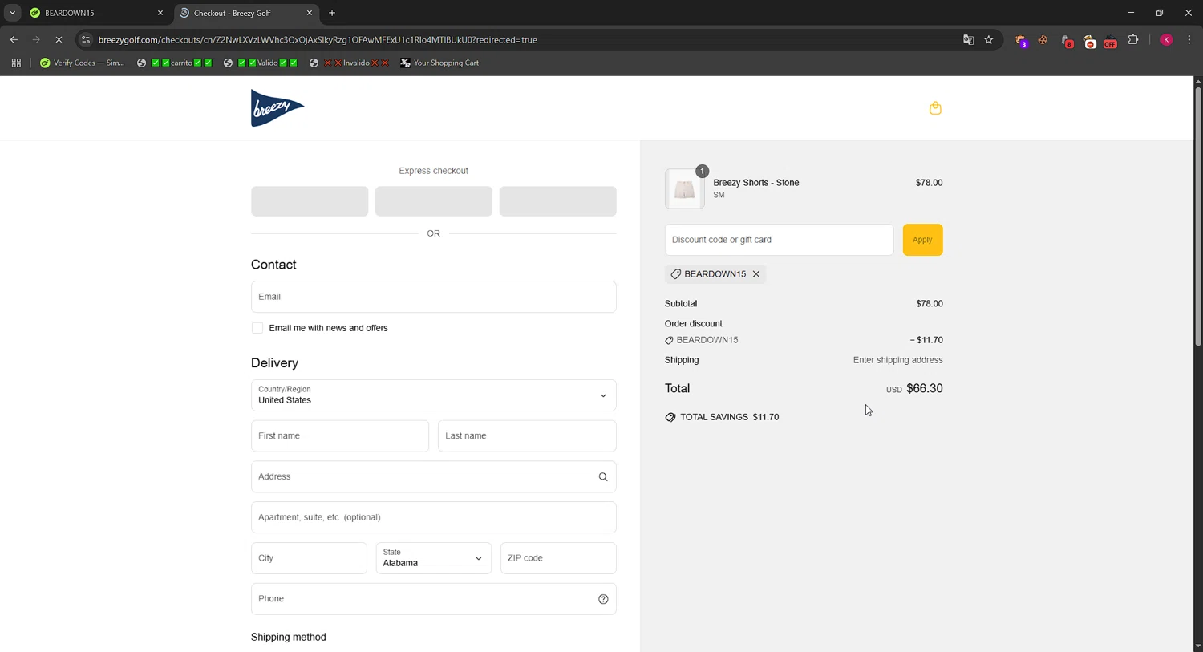Check Email me with news and offers
Image resolution: width=1203 pixels, height=652 pixels.
point(257,328)
